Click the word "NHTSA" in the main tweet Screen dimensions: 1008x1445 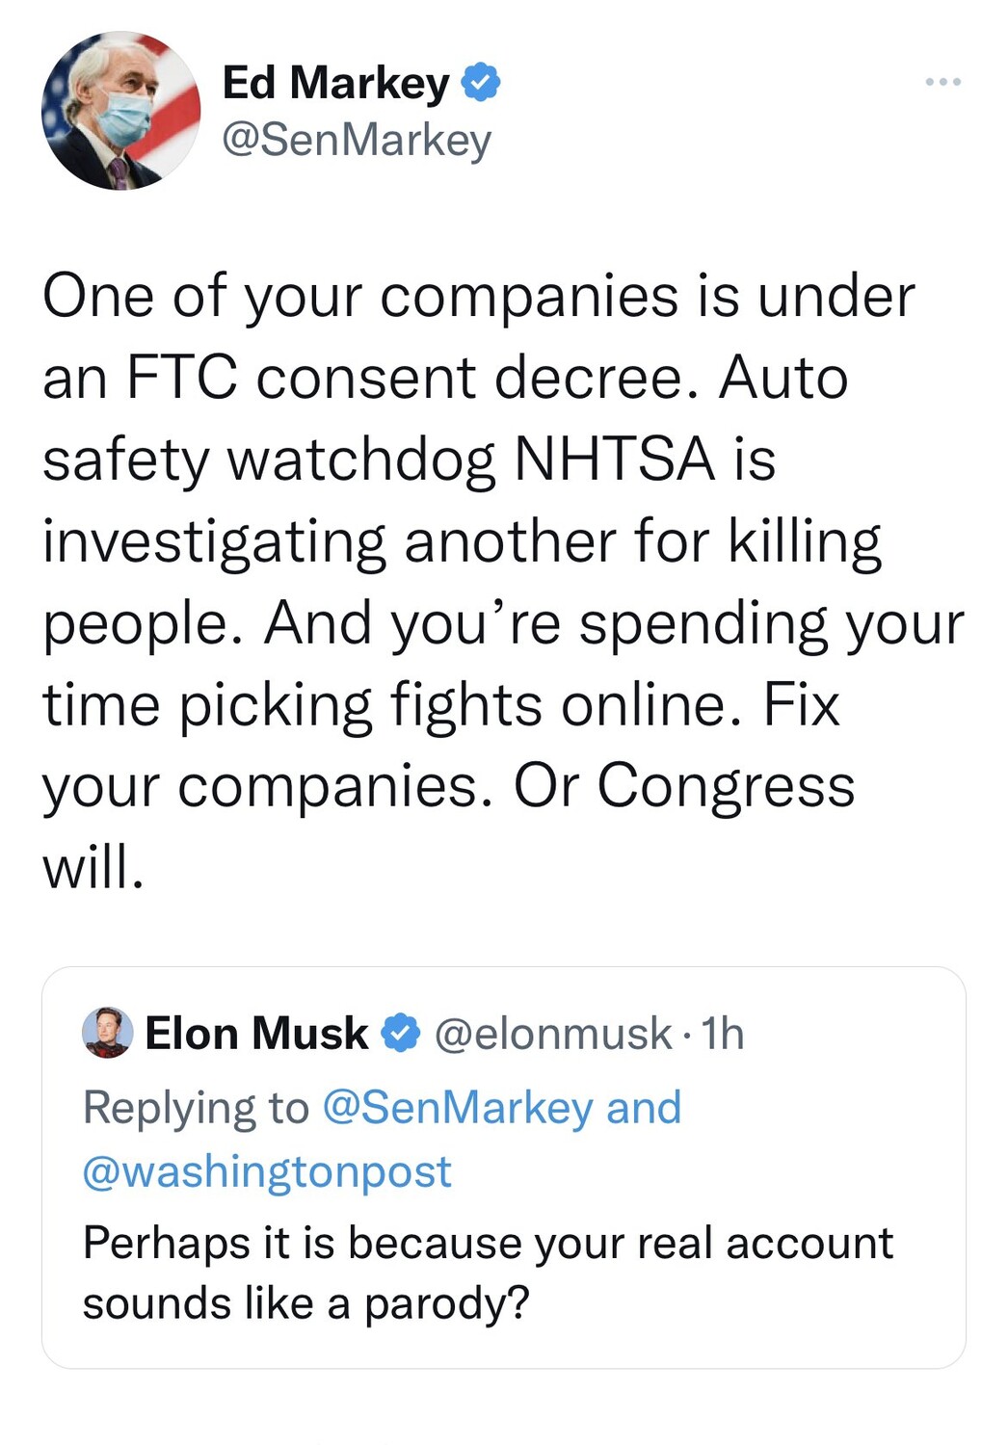[615, 459]
